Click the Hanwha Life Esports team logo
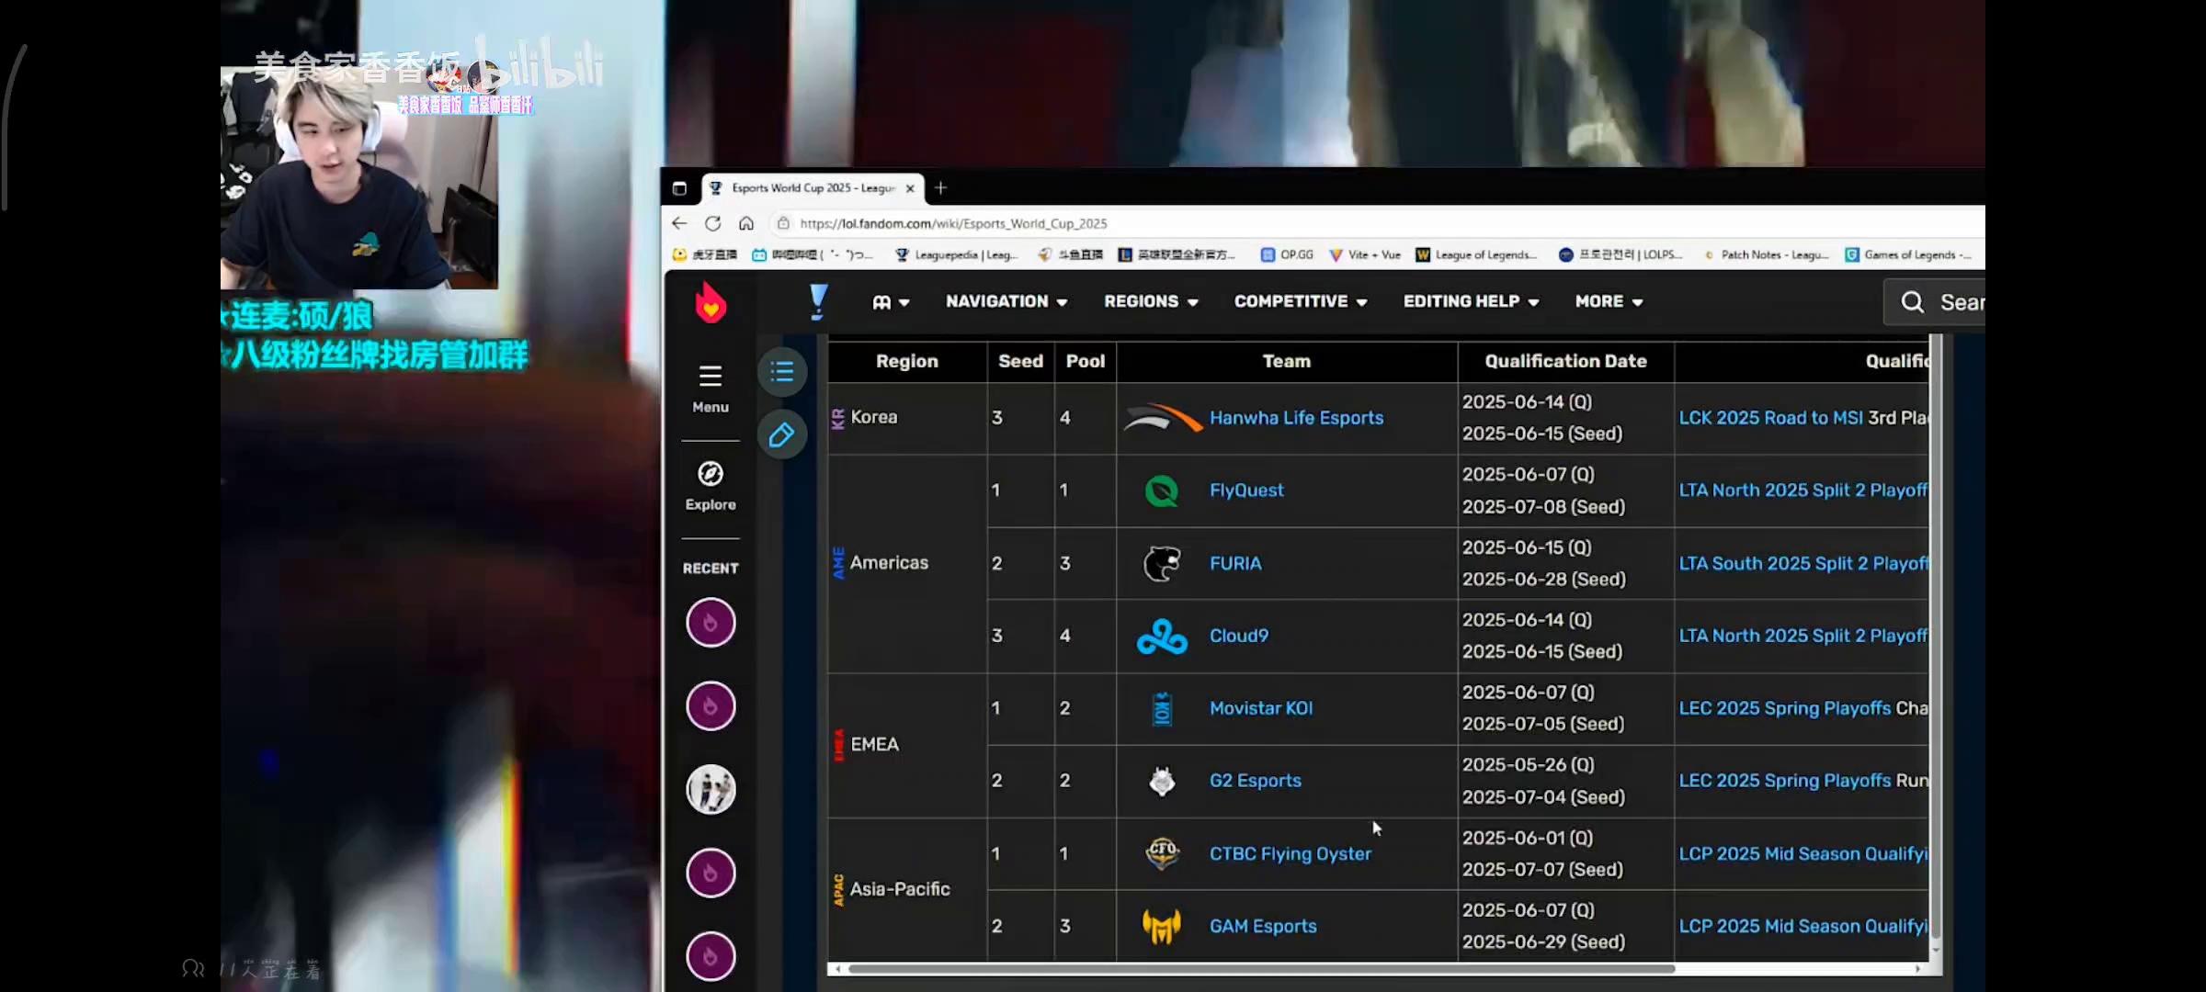The height and width of the screenshot is (992, 2206). pos(1162,418)
